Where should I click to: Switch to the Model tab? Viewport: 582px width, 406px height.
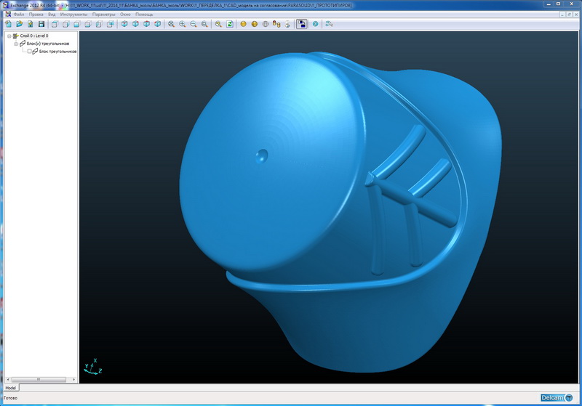(10, 388)
